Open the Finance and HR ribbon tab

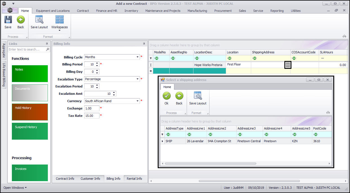pos(106,11)
